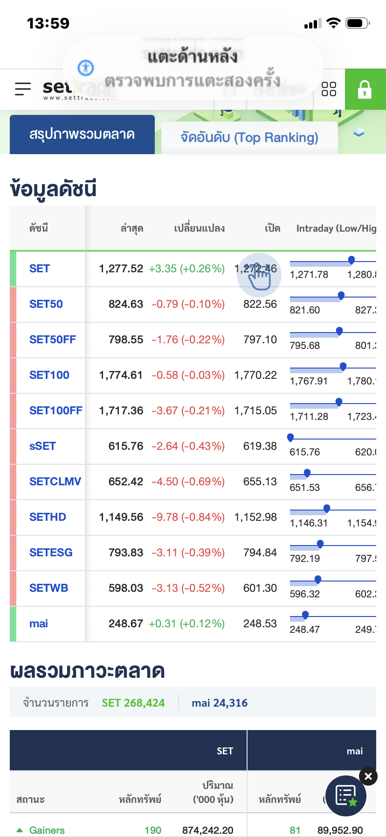The height and width of the screenshot is (837, 386).
Task: Tap the accessibility icon in the notification
Action: coord(86,68)
